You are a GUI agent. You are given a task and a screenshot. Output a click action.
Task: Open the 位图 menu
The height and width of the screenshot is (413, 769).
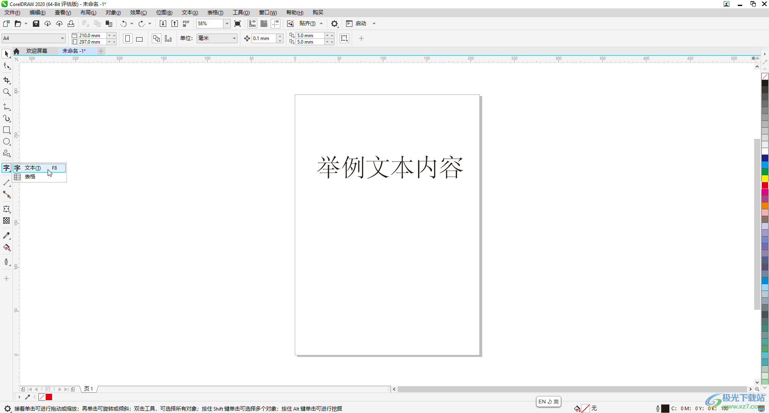(164, 13)
